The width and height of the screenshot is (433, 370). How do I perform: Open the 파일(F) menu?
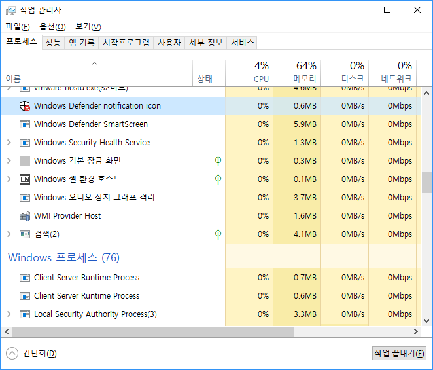18,27
